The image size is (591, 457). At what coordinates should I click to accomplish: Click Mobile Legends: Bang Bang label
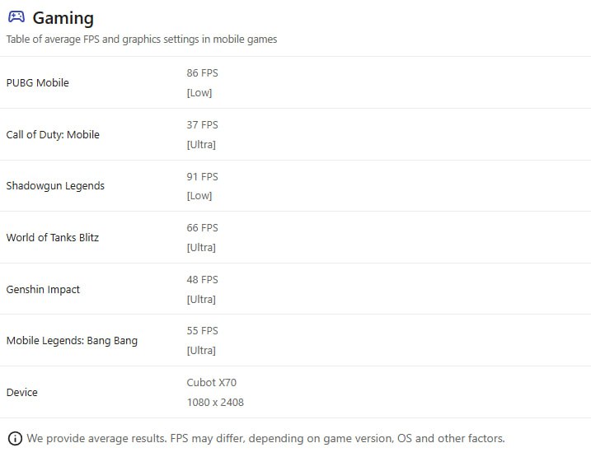click(x=72, y=341)
